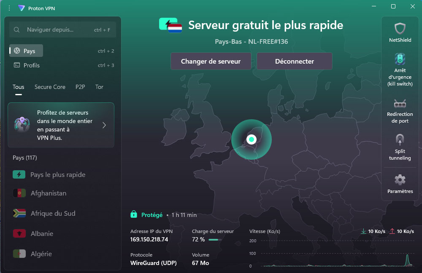Click the connection marker on the map
The image size is (422, 273).
click(252, 139)
